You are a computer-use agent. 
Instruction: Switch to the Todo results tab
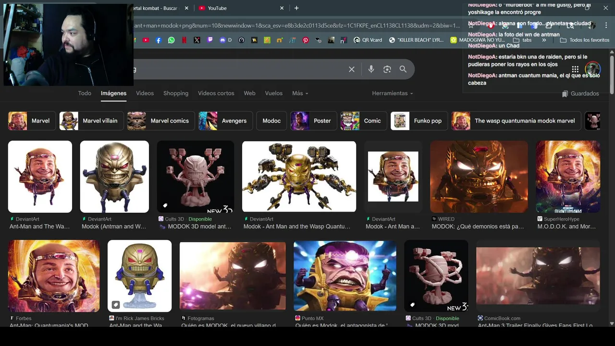[x=85, y=93]
